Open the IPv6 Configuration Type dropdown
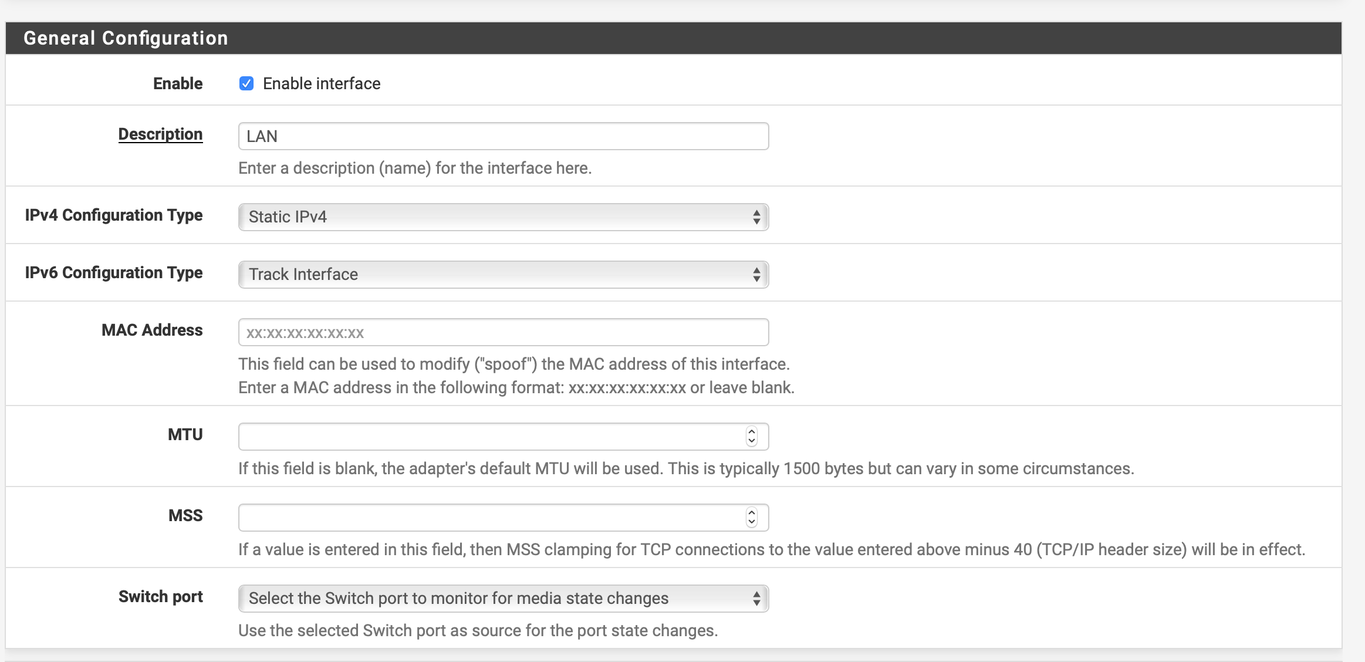Screen dimensions: 1365x662 [503, 275]
